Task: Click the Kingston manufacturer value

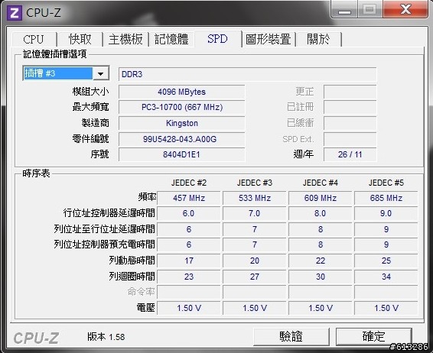Action: click(x=182, y=123)
